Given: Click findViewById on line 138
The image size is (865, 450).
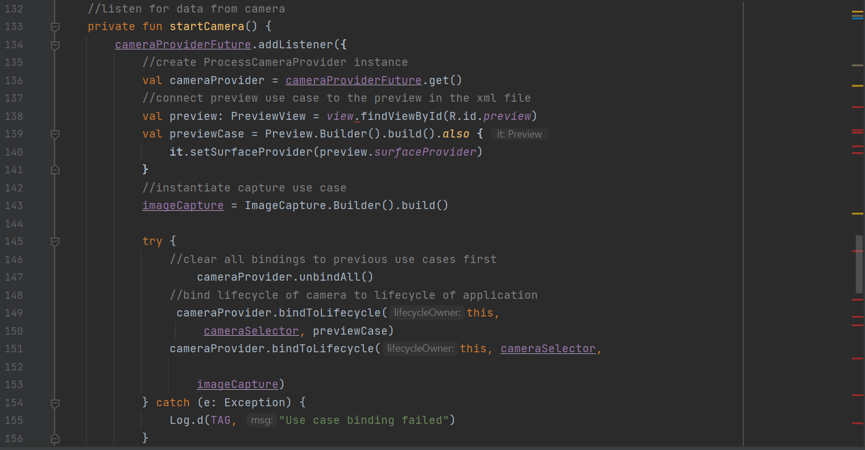Looking at the screenshot, I should pos(402,116).
